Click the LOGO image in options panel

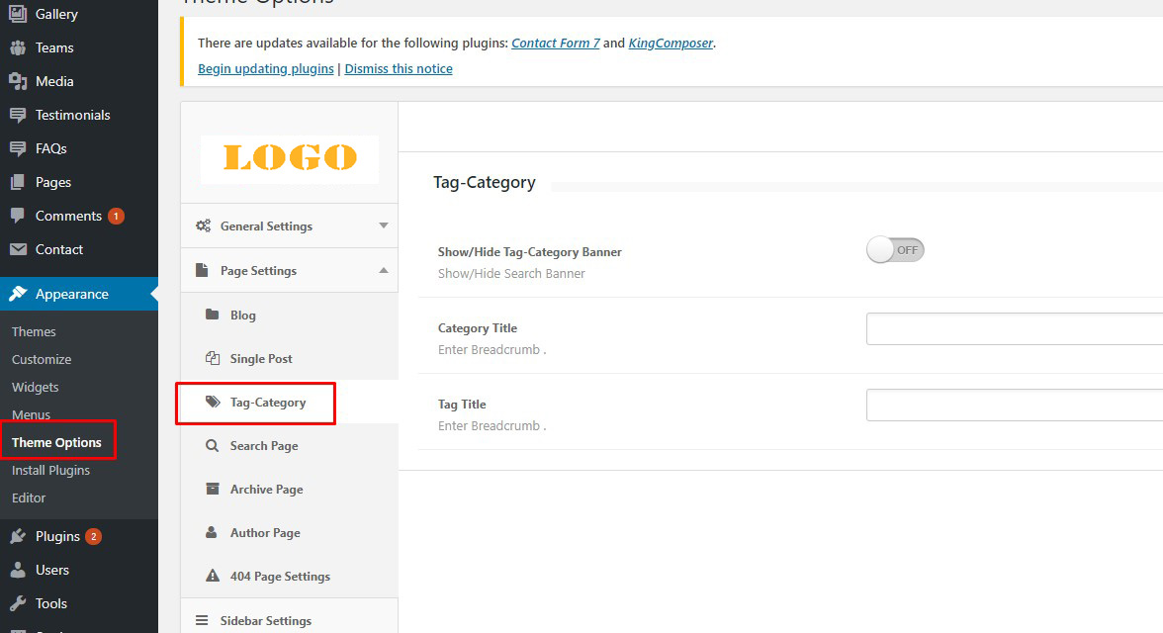[289, 158]
